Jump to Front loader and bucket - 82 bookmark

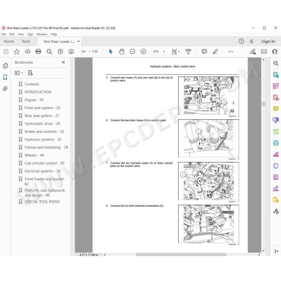pyautogui.click(x=45, y=181)
